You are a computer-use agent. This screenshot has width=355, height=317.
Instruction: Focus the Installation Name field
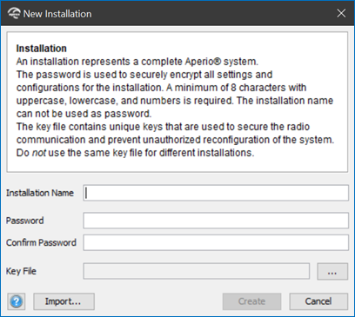coord(216,193)
